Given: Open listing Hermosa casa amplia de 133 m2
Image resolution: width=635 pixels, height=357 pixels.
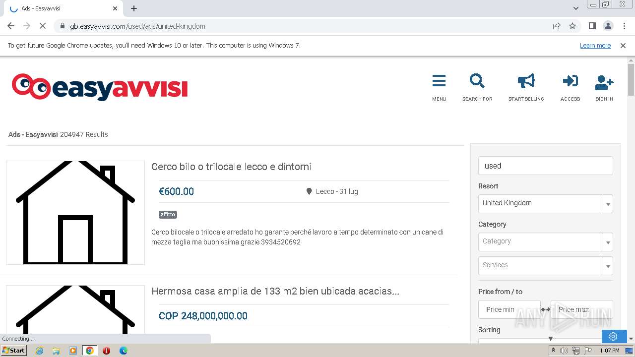Looking at the screenshot, I should tap(275, 291).
